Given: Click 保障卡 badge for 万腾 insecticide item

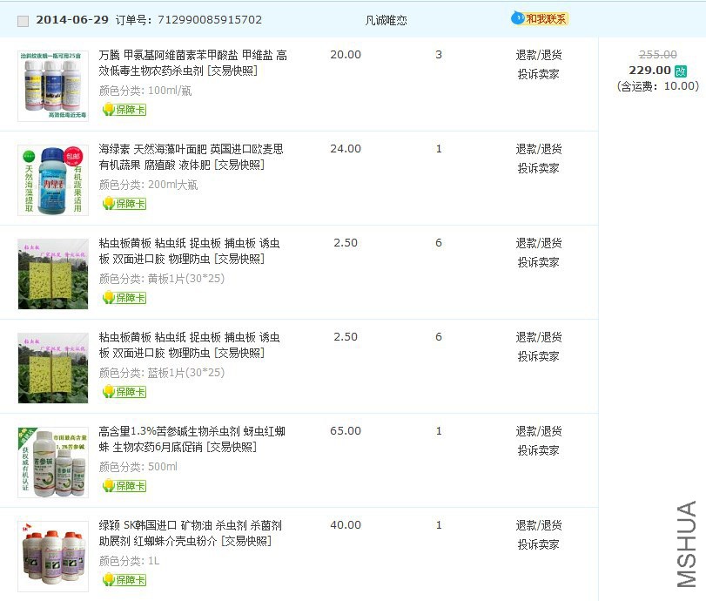Looking at the screenshot, I should point(124,110).
